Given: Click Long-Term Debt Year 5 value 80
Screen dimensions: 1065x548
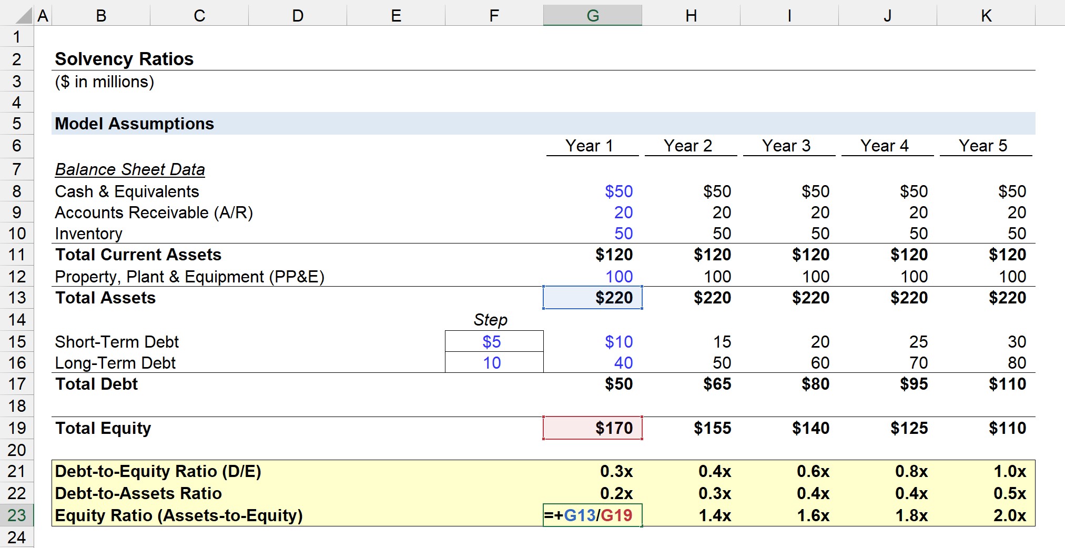Looking at the screenshot, I should [x=1017, y=363].
